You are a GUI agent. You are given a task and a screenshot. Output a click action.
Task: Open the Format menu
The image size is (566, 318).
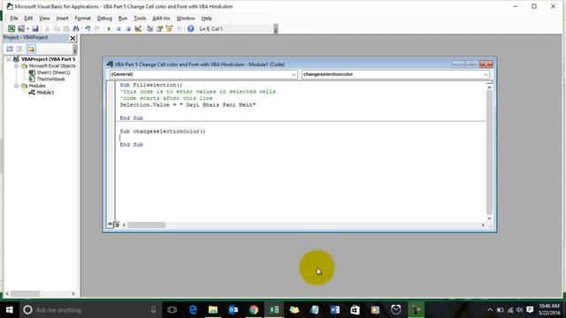(x=82, y=18)
